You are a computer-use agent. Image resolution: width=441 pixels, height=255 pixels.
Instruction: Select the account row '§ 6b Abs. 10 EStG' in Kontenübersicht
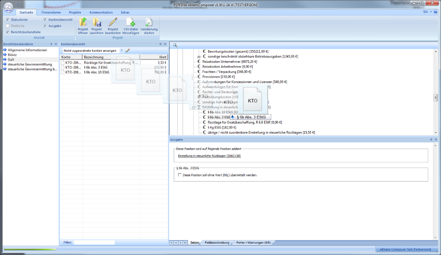click(x=114, y=72)
